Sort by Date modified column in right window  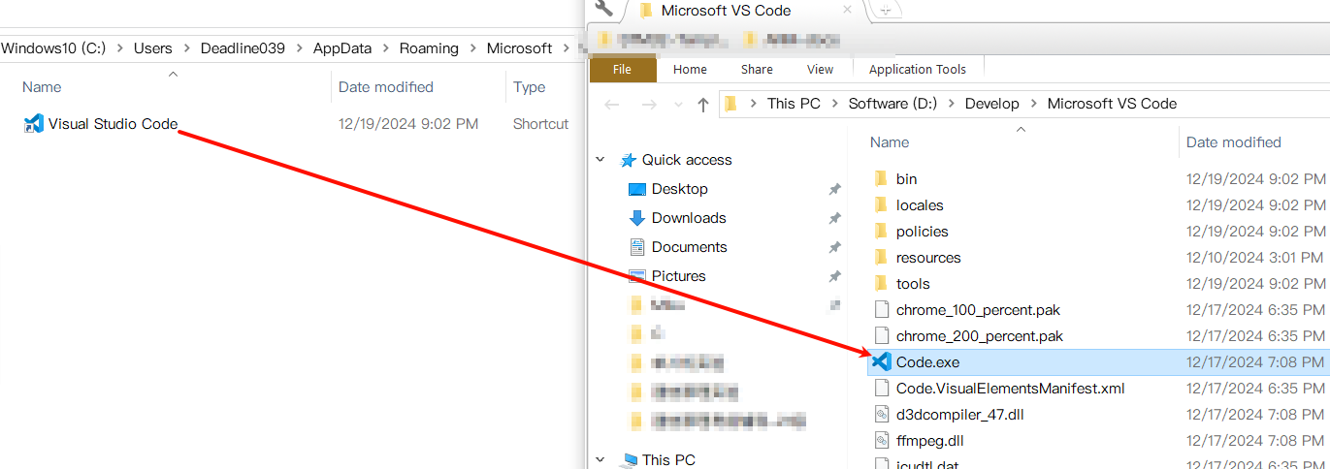(x=1233, y=142)
